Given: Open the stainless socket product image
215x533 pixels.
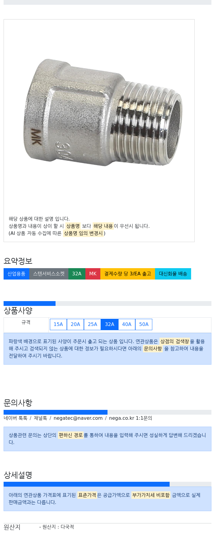Looking at the screenshot, I should [x=102, y=113].
